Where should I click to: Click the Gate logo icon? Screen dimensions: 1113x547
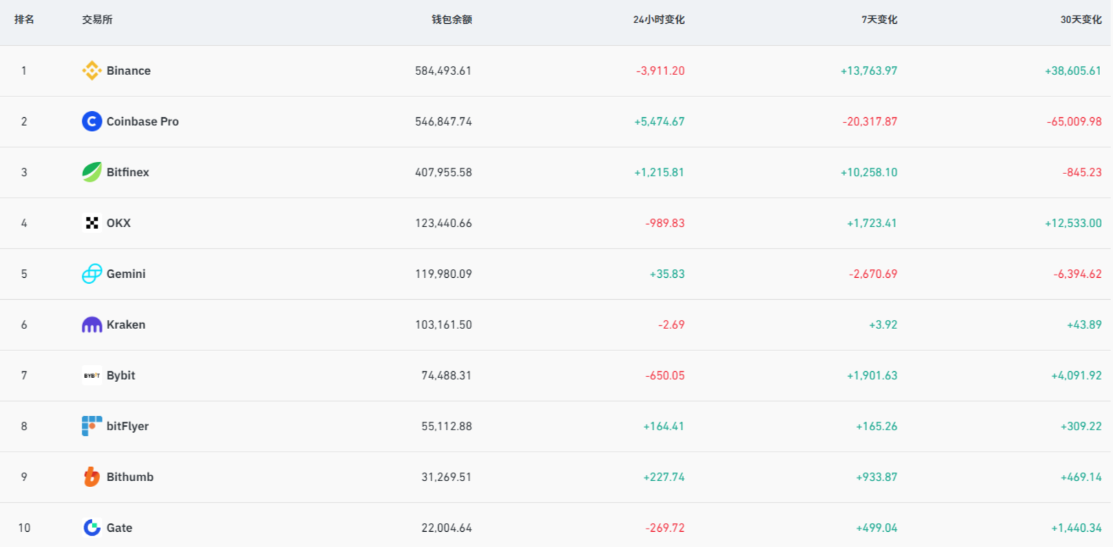tap(92, 527)
